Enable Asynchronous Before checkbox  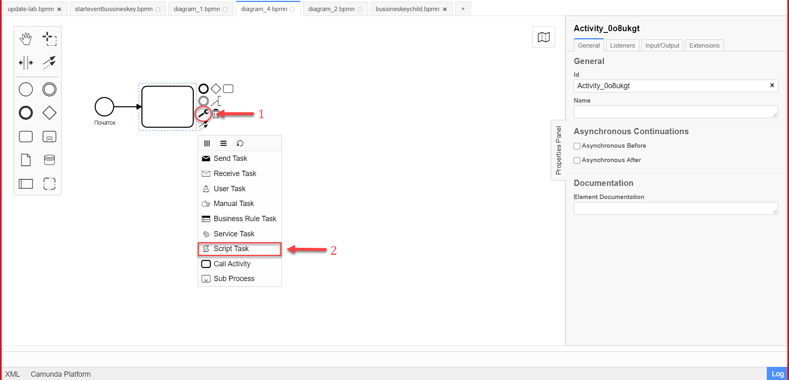577,146
